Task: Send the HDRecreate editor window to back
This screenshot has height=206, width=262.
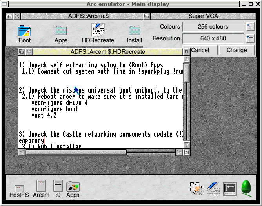Action: pyautogui.click(x=22, y=52)
